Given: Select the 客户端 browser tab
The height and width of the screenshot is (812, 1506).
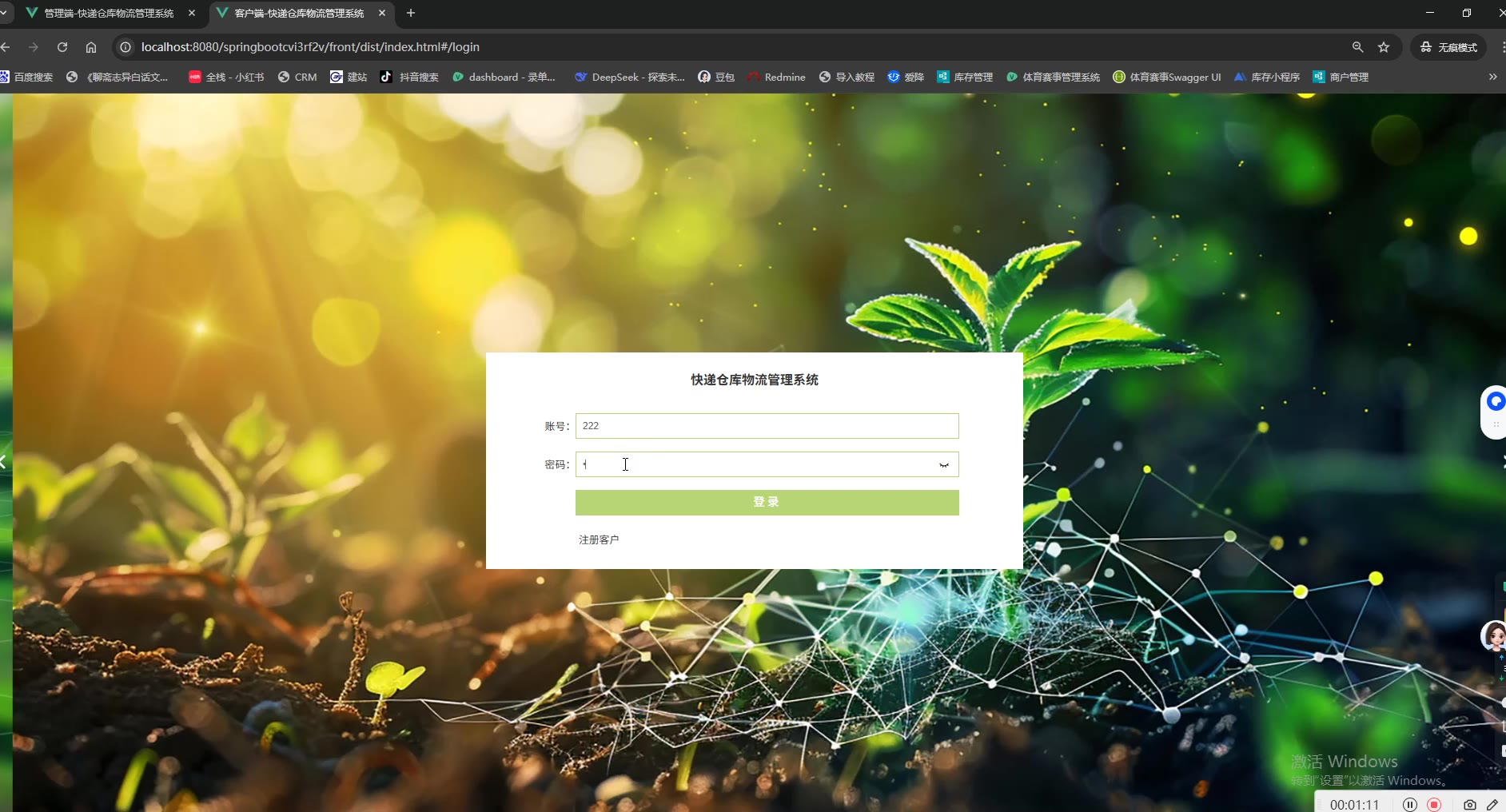Looking at the screenshot, I should [299, 13].
